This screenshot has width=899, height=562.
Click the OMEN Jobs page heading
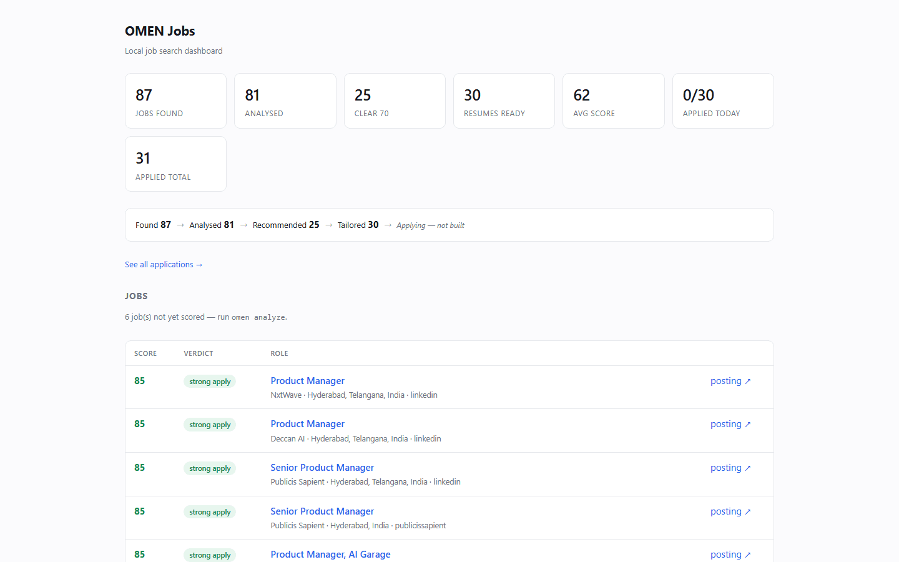pyautogui.click(x=160, y=31)
